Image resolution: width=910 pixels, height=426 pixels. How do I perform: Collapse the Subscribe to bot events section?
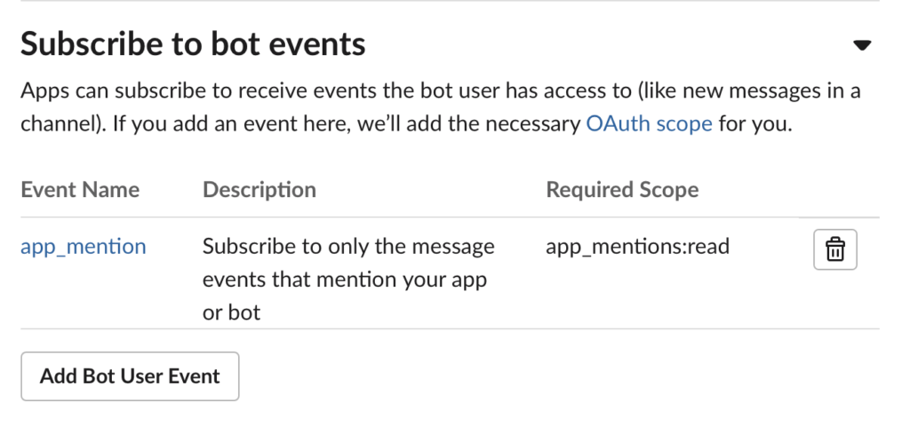pyautogui.click(x=861, y=46)
